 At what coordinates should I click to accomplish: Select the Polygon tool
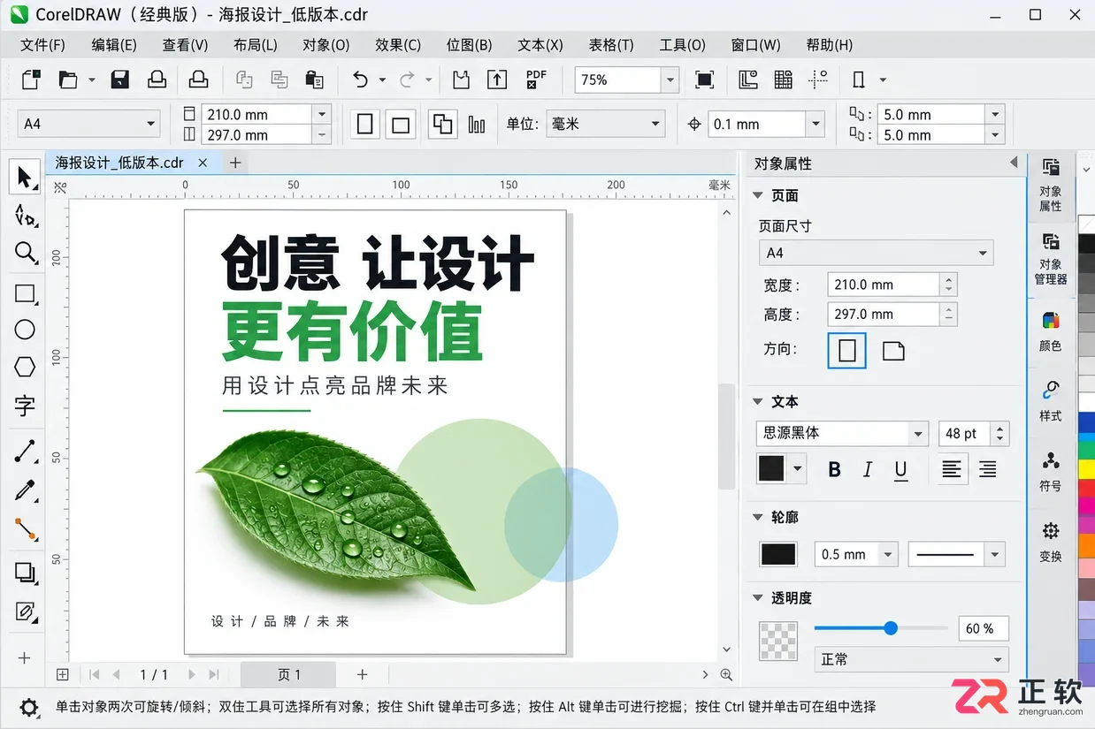[25, 367]
